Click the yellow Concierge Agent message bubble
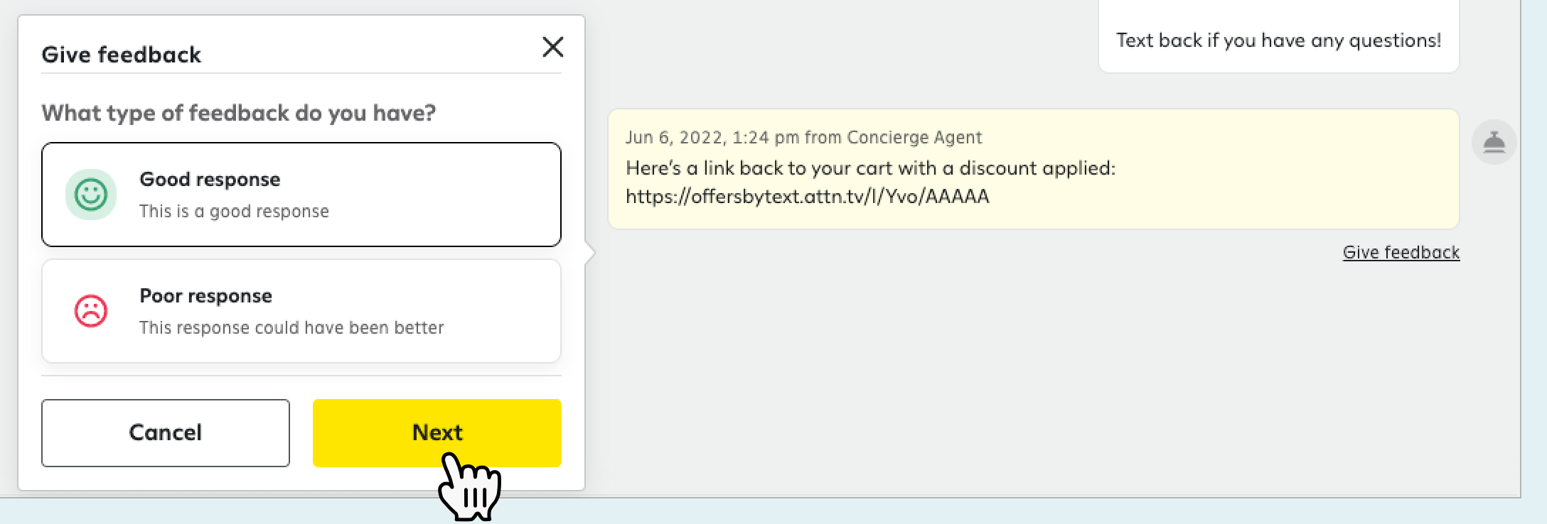Image resolution: width=1547 pixels, height=524 pixels. point(1033,169)
